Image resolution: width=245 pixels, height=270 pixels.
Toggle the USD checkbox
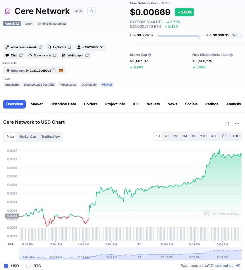6,266
